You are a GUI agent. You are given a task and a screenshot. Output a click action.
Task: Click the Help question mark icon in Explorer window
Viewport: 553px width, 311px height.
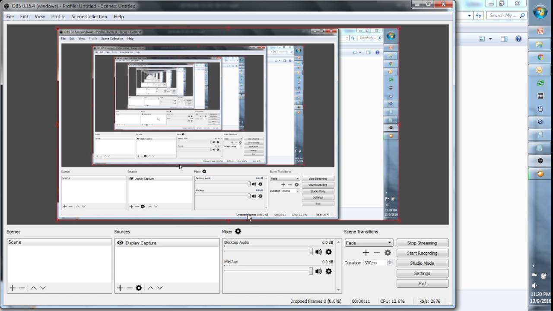518,39
